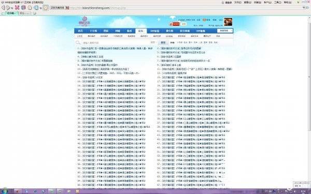
Task: Click the purple icon beside the pink toolbar icon
Action: coord(23,8)
